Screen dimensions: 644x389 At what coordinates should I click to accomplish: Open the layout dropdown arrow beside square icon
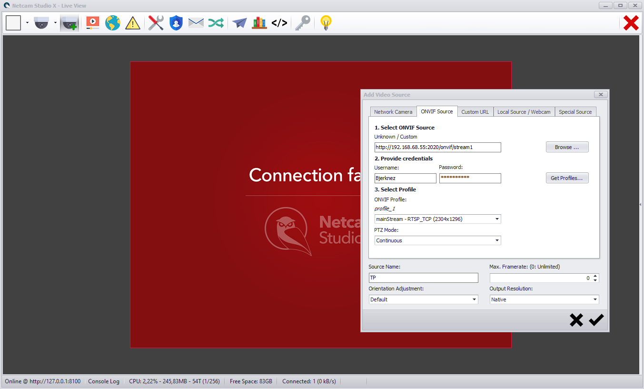click(x=27, y=22)
